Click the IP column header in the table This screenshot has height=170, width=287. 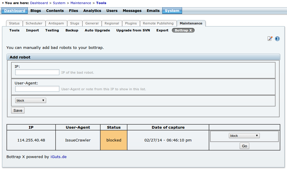[31, 127]
